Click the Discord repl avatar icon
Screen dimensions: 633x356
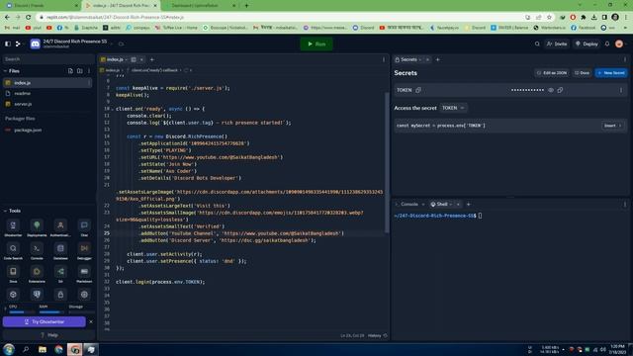coord(36,44)
